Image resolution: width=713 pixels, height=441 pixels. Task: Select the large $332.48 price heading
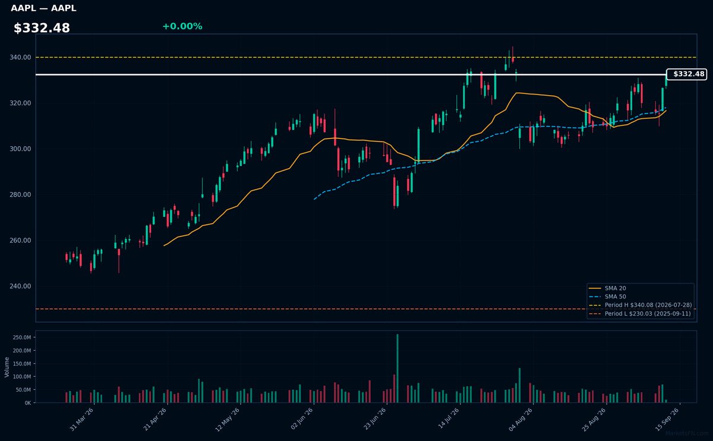(x=42, y=28)
